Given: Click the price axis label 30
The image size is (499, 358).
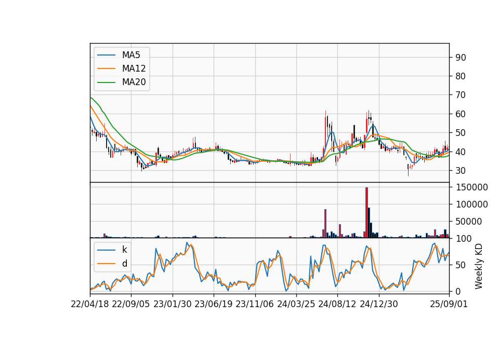Looking at the screenshot, I should click(461, 171).
